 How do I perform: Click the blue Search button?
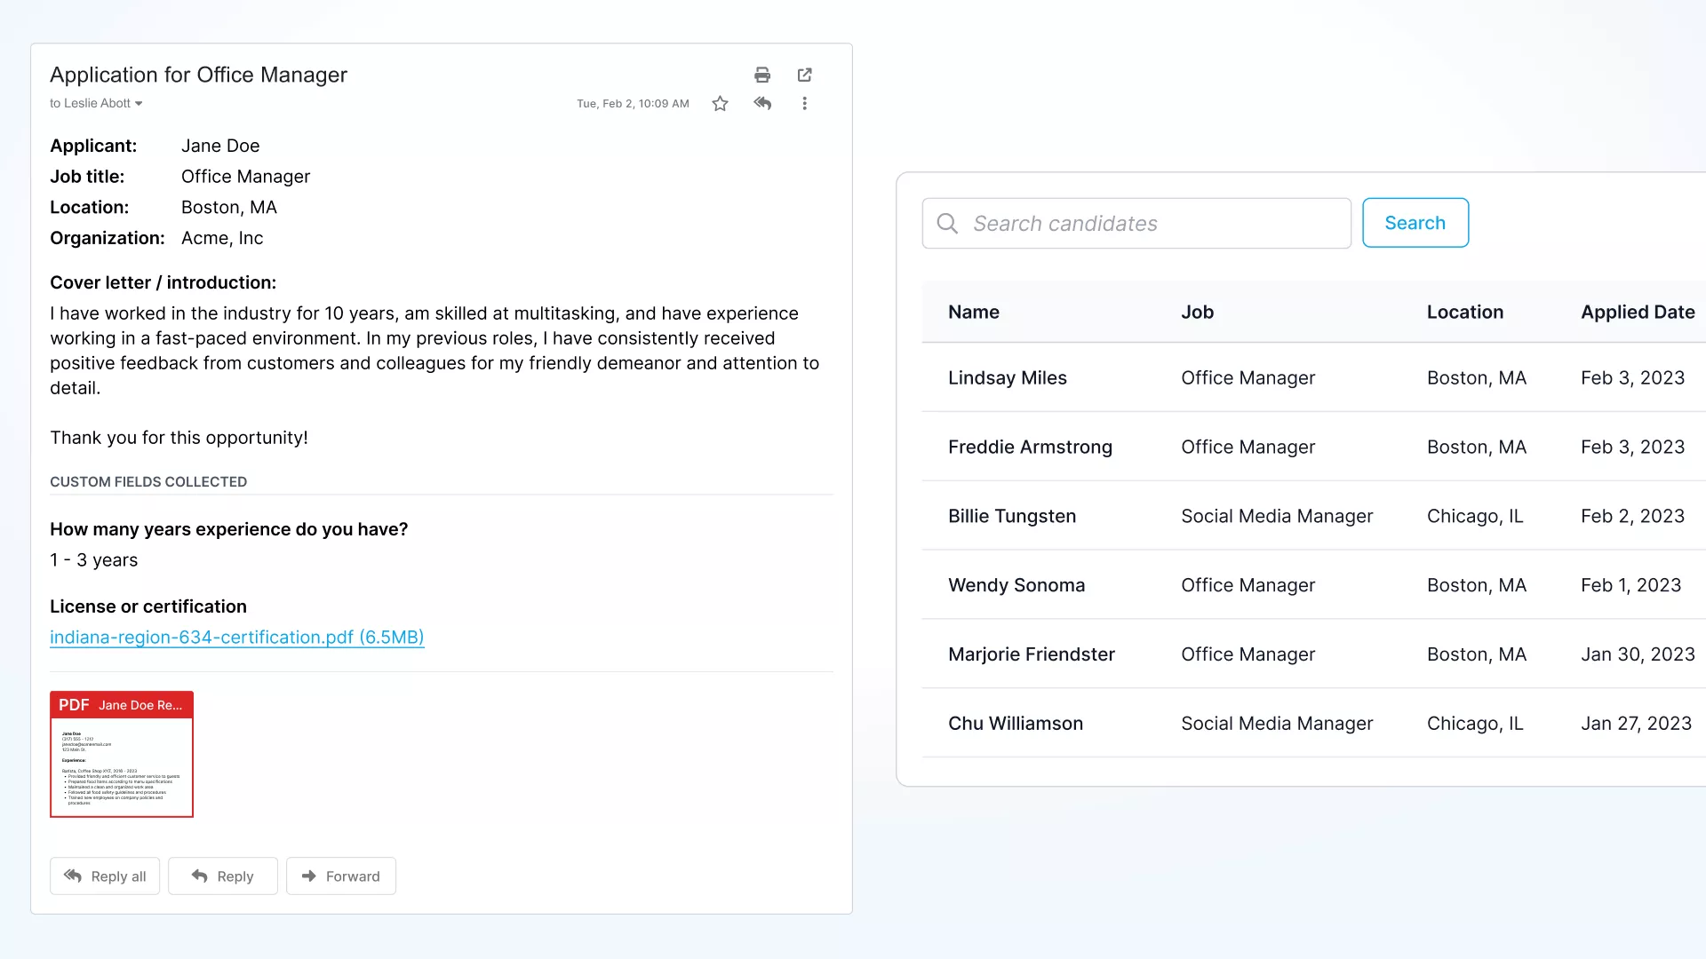pyautogui.click(x=1415, y=223)
